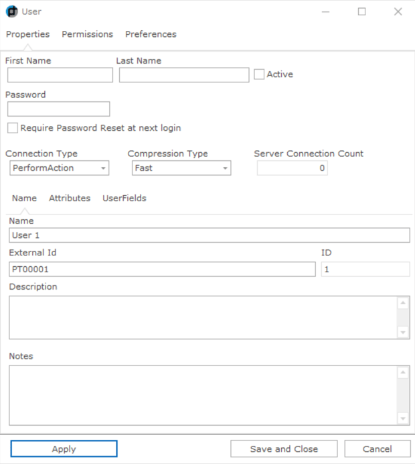Click Notes box scroll-up arrow
The height and width of the screenshot is (464, 415).
(x=403, y=373)
